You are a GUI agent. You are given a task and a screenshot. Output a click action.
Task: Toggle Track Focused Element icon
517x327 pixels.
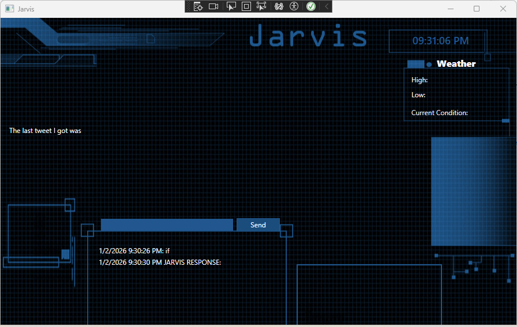click(x=261, y=6)
